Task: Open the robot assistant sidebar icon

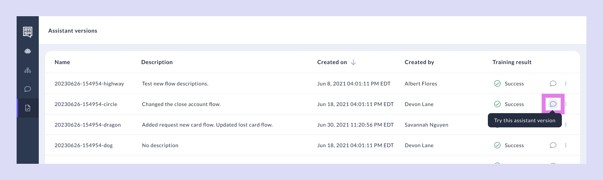Action: [28, 51]
